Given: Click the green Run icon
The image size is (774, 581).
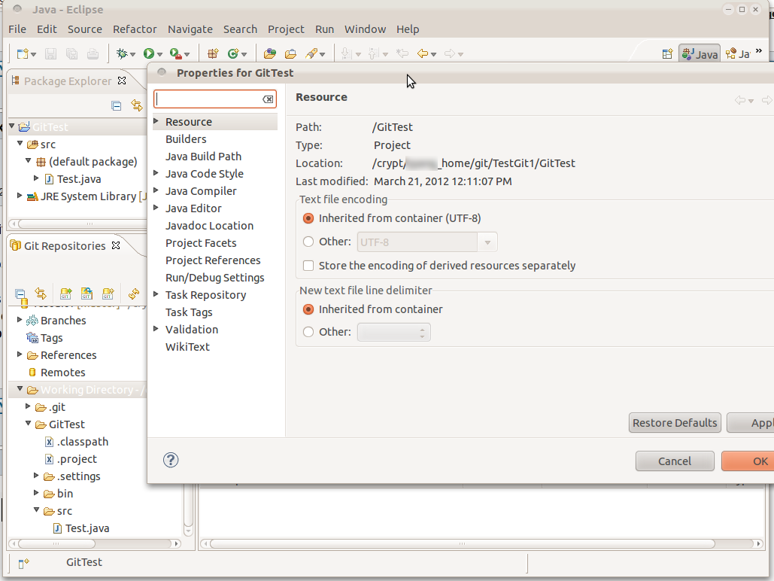Looking at the screenshot, I should (x=149, y=54).
